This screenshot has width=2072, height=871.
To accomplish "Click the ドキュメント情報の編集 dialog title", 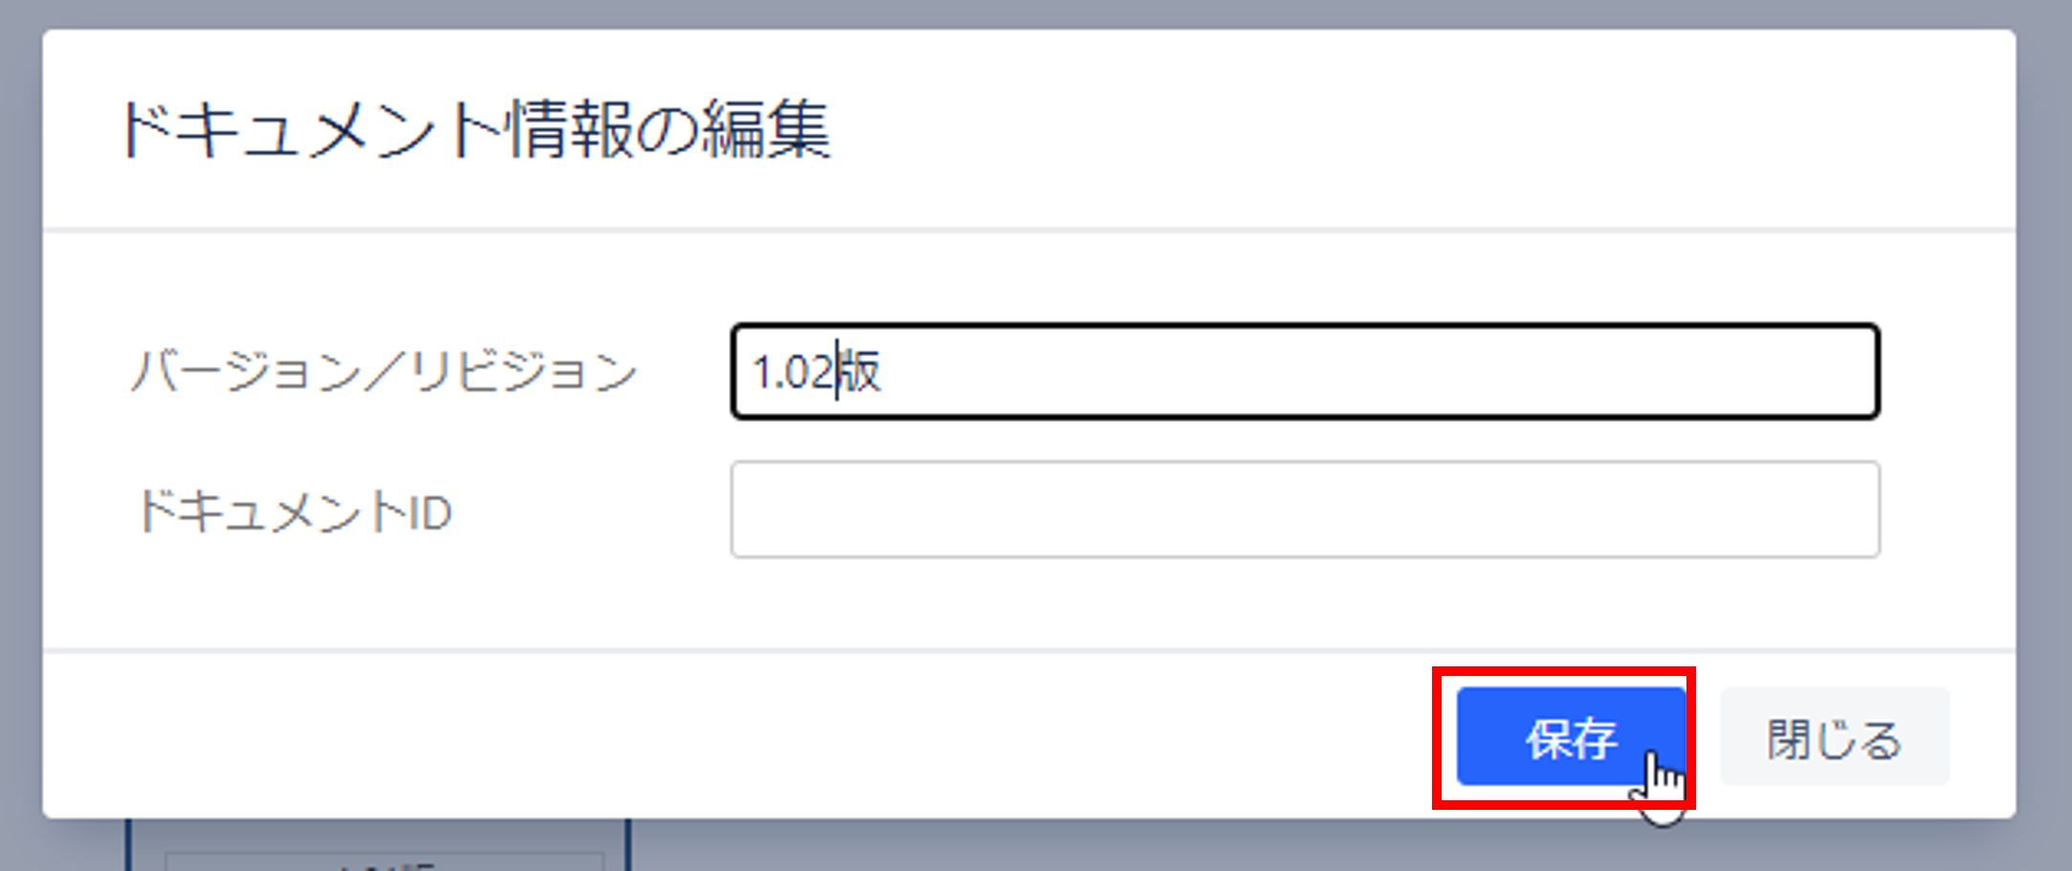I will 475,129.
